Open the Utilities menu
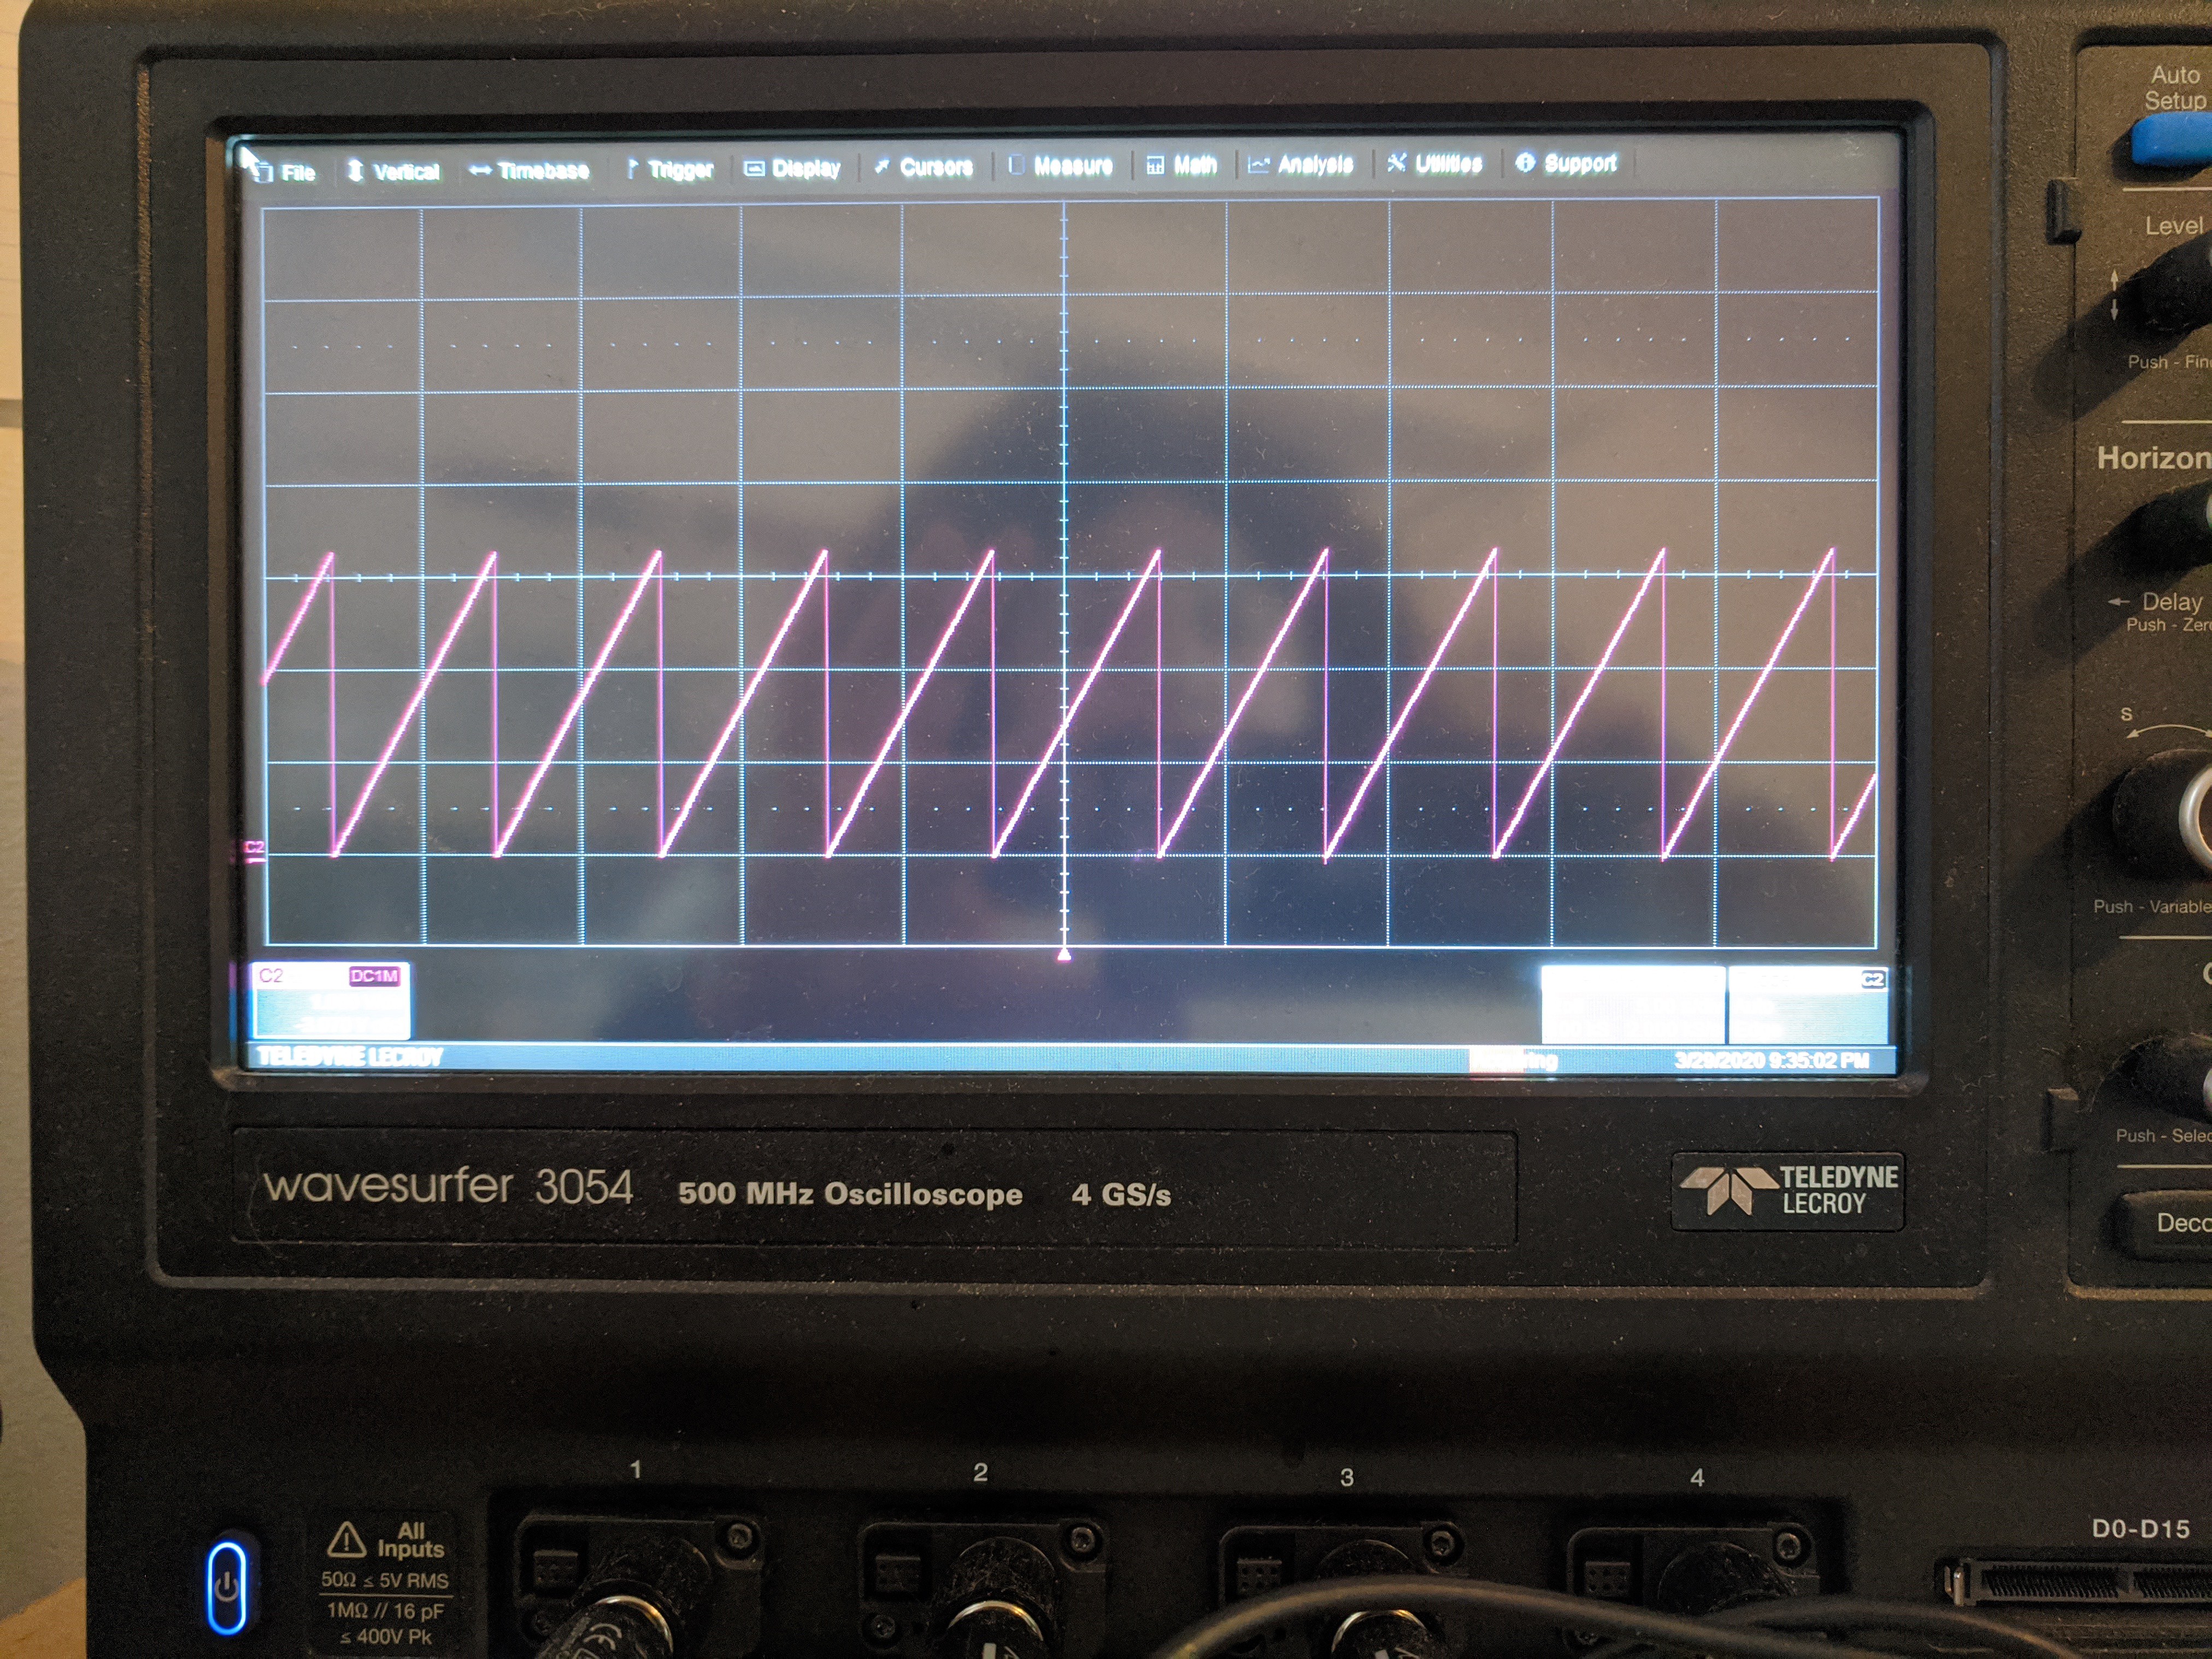The image size is (2212, 1659). [1435, 163]
